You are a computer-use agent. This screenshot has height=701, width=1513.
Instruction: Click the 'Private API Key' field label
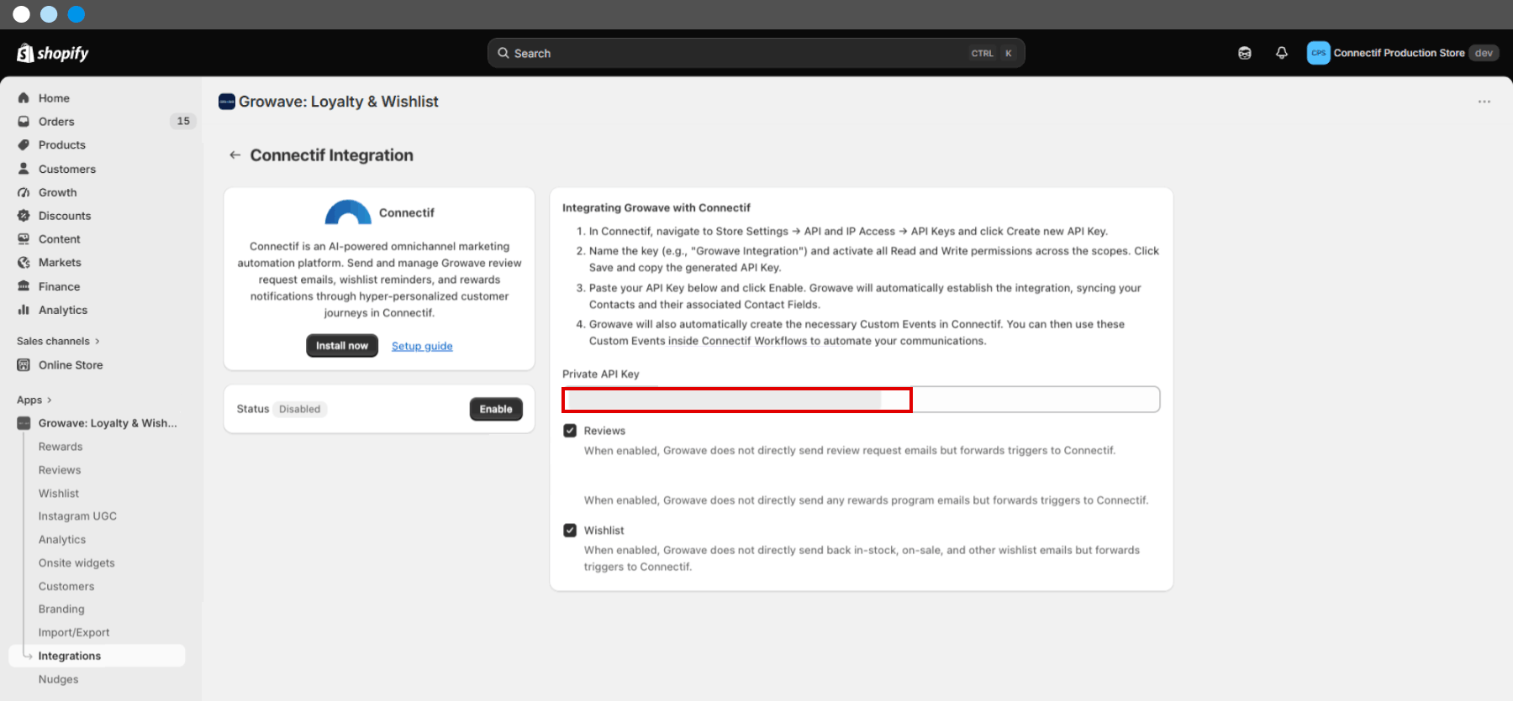601,374
